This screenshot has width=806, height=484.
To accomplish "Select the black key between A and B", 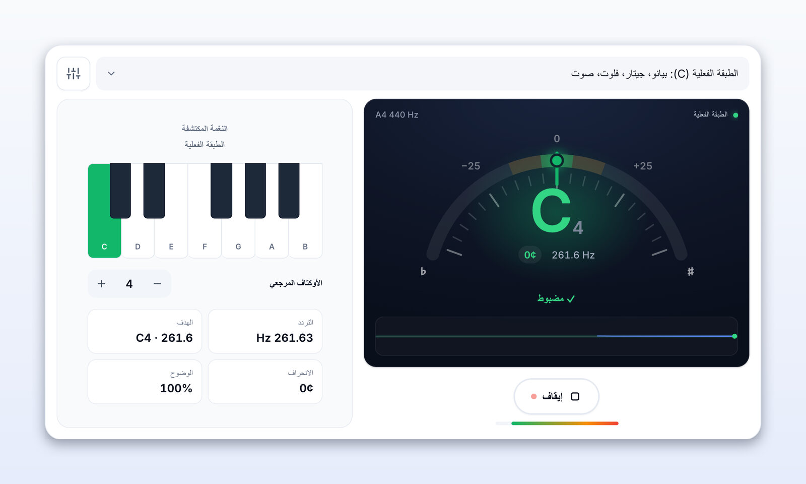I will coord(289,191).
